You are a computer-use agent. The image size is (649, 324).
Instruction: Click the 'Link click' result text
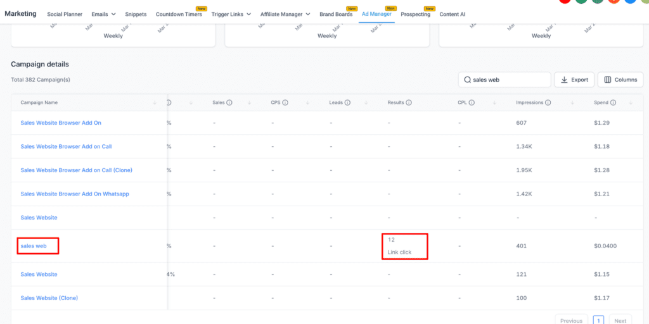(x=399, y=252)
